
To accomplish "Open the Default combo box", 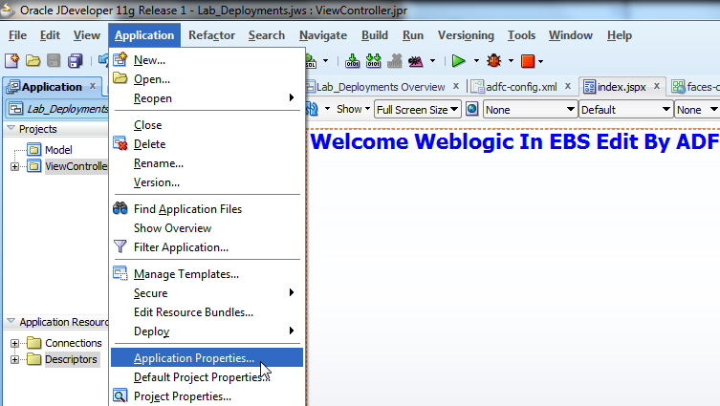I will (625, 110).
